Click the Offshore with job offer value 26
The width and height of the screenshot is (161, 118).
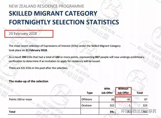[x=113, y=99]
